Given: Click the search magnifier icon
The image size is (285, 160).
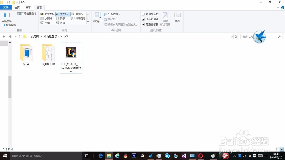Looking at the screenshot, I should pos(279,36).
